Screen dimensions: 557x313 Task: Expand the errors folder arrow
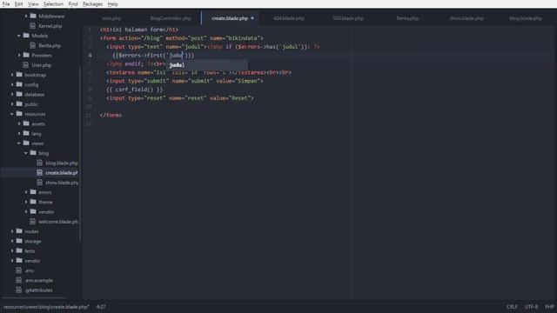[x=26, y=192]
